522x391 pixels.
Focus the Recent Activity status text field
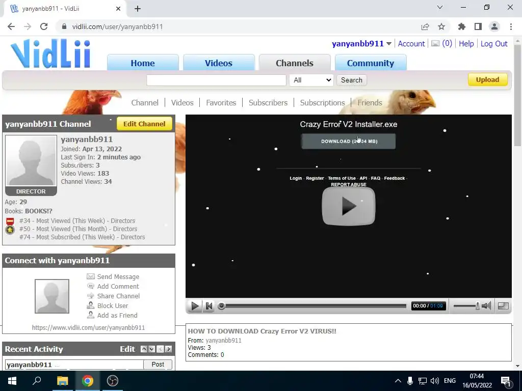[74, 365]
